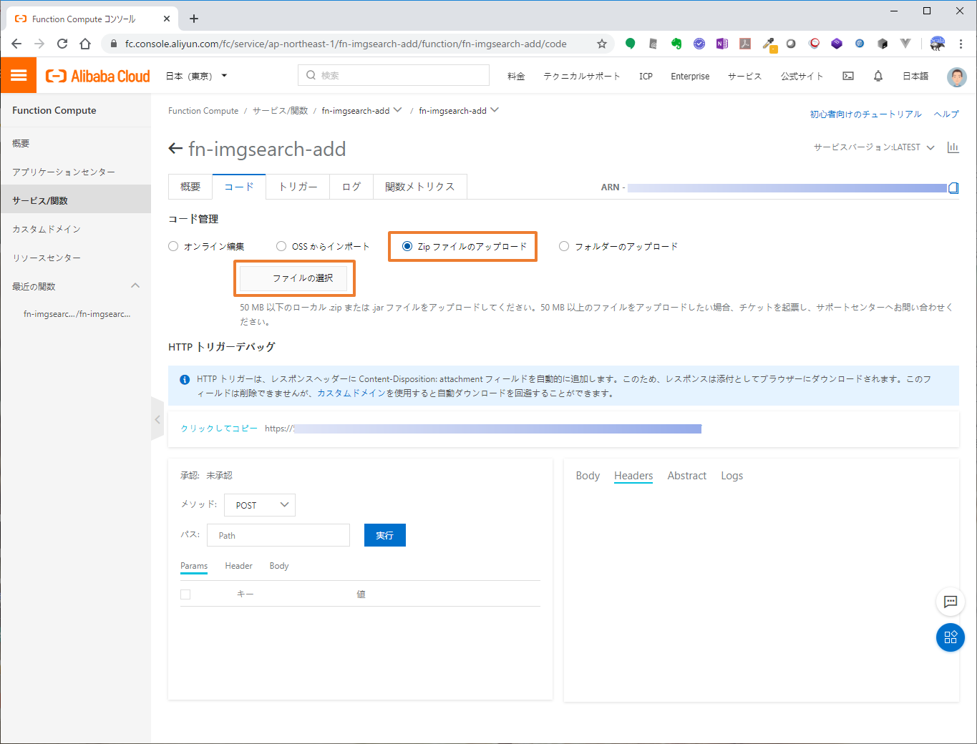The image size is (977, 744).
Task: Switch to the ログ tab
Action: (x=351, y=187)
